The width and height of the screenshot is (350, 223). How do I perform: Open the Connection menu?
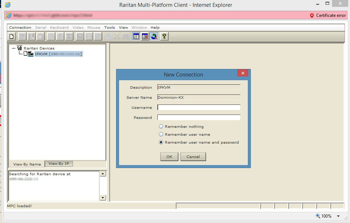coord(20,27)
